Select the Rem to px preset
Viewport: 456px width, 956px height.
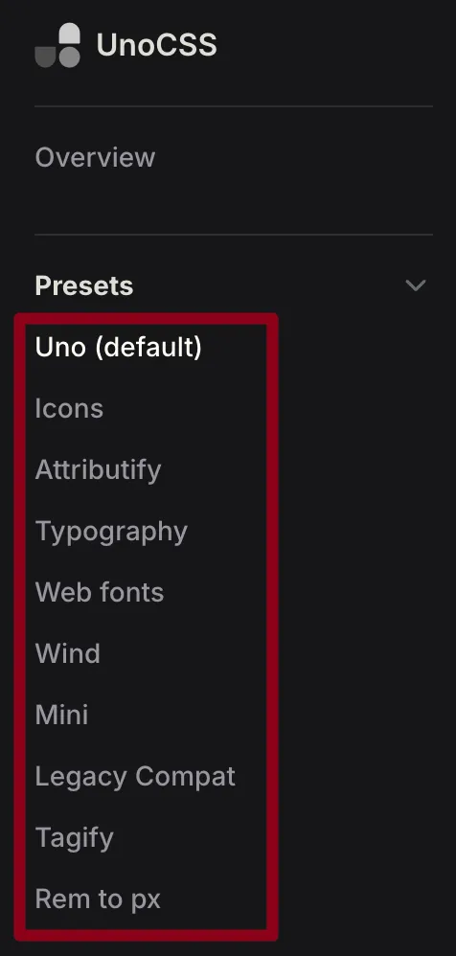pos(98,899)
